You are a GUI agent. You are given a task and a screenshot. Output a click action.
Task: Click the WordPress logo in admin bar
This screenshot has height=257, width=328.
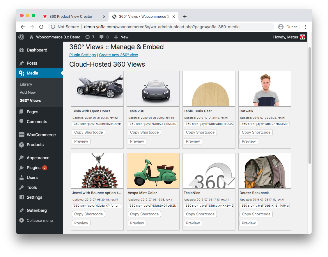coord(21,37)
